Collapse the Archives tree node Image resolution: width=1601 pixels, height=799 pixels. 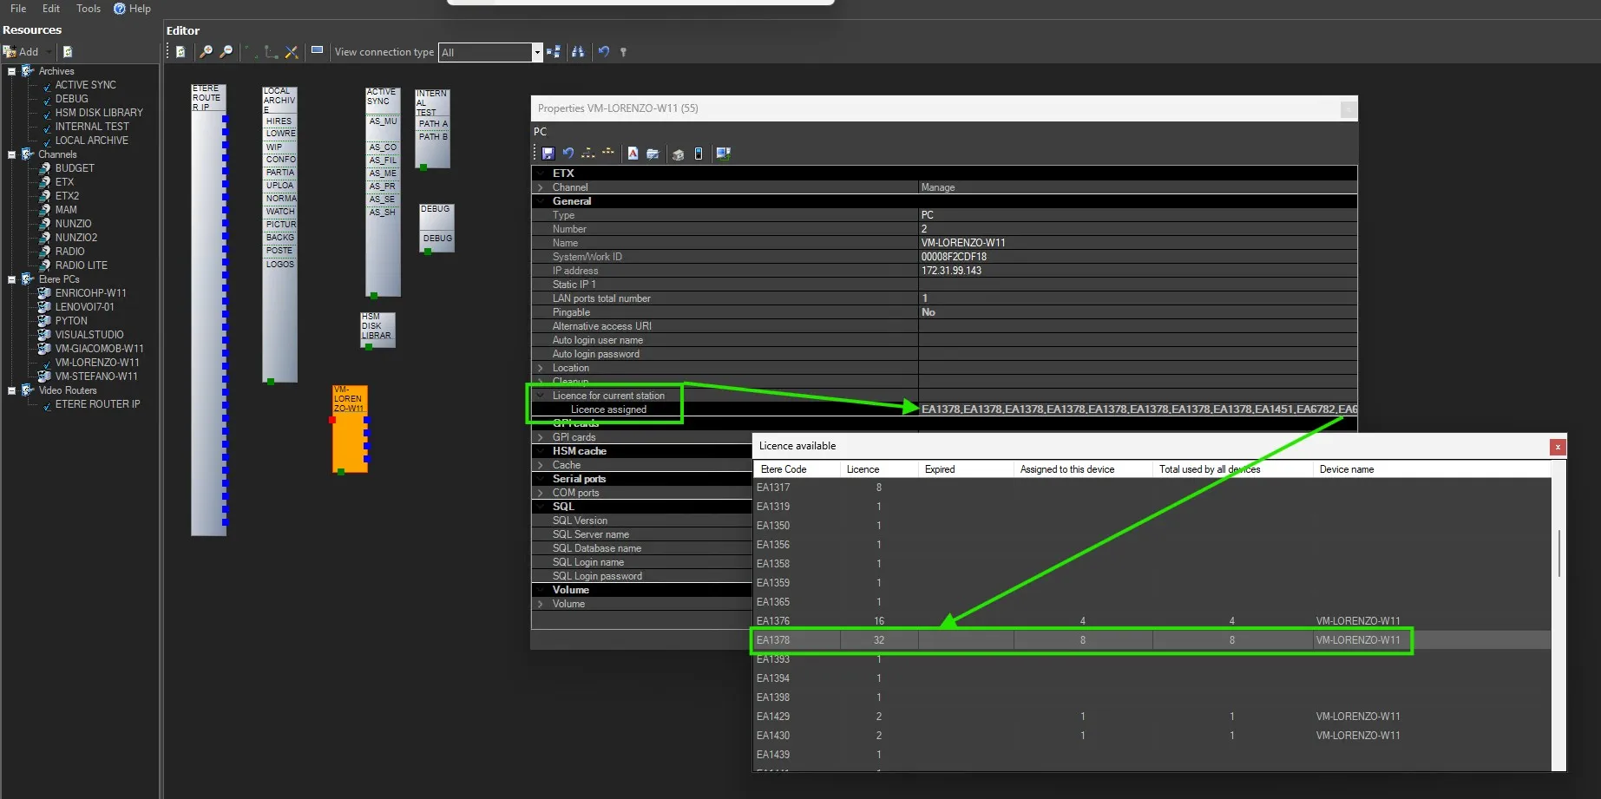pyautogui.click(x=11, y=71)
